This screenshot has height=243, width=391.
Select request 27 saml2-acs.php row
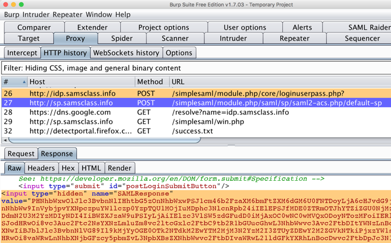[196, 102]
